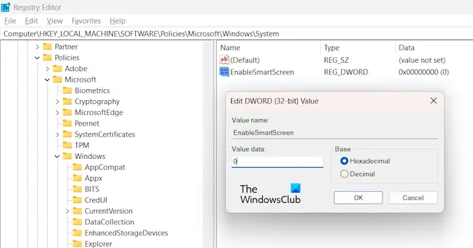Click the REG_SZ type cell
Image resolution: width=473 pixels, height=248 pixels.
point(337,60)
